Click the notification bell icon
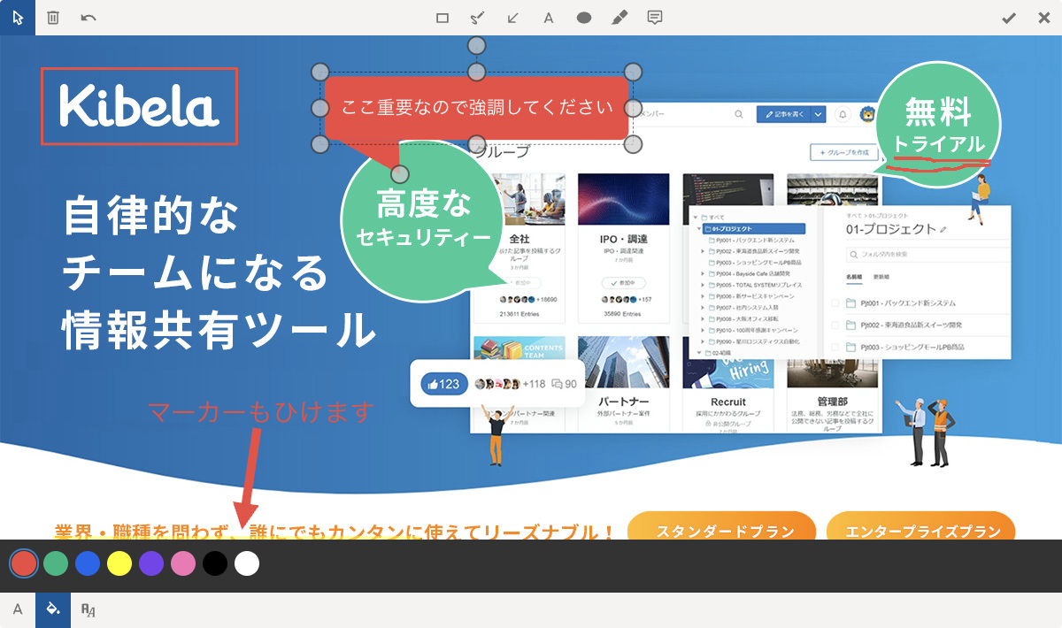The image size is (1062, 628). 843,114
